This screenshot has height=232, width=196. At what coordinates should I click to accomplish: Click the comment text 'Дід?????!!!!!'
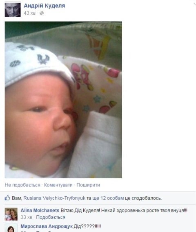[87, 226]
